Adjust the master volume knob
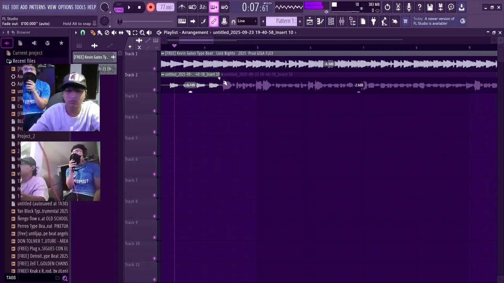Viewport: 504px width, 283px height. click(104, 7)
